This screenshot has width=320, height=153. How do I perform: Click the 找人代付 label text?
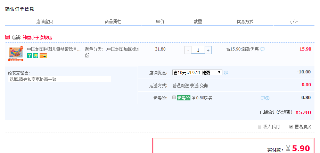271,127
